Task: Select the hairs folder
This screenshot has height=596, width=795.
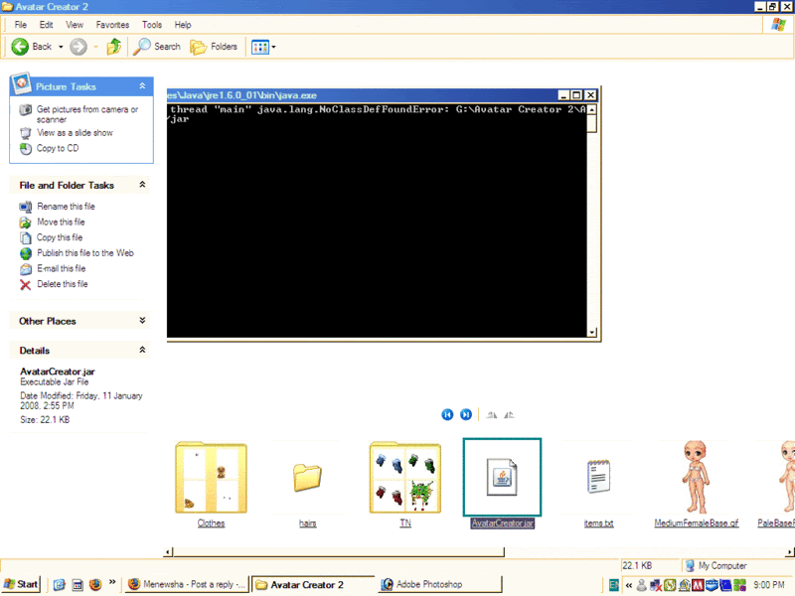Action: click(x=307, y=478)
